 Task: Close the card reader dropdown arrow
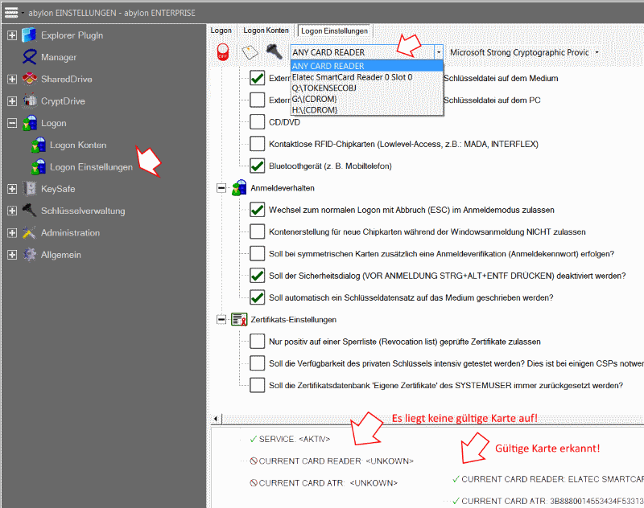pyautogui.click(x=439, y=52)
